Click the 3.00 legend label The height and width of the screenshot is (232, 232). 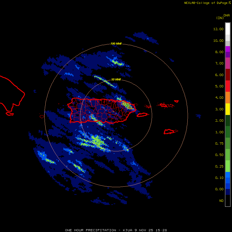pyautogui.click(x=219, y=109)
